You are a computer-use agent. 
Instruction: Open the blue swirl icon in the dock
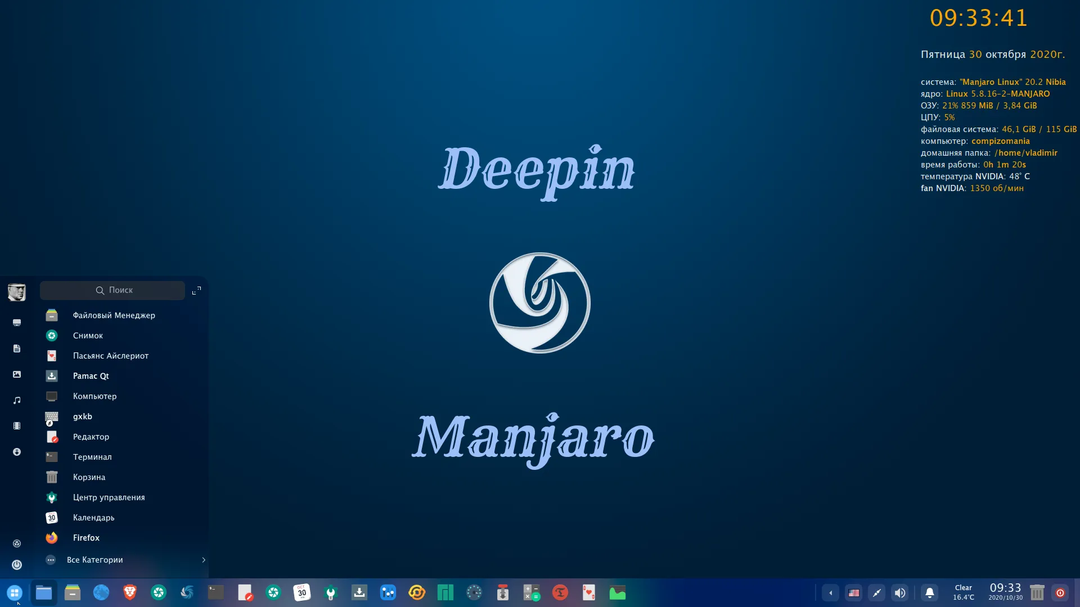187,592
